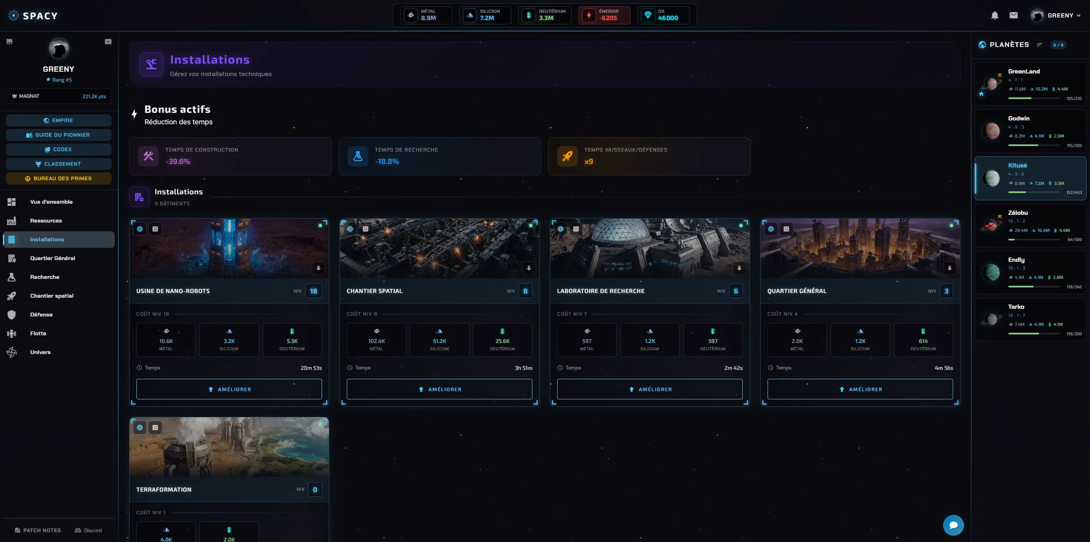Viewport: 1090px width, 542px height.
Task: Open the mail envelope icon
Action: point(1013,15)
